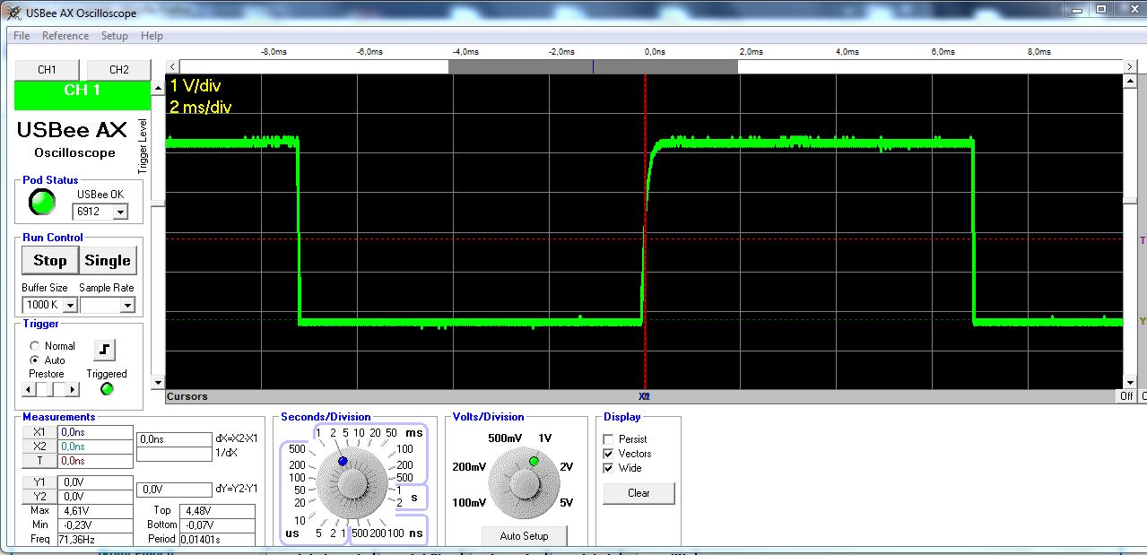Click the Auto Setup button
The image size is (1147, 555).
[524, 536]
